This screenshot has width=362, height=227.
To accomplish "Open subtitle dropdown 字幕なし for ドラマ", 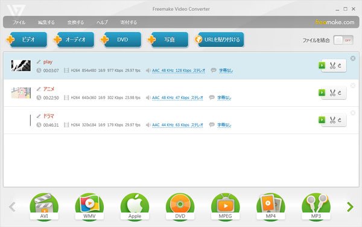I will point(224,125).
